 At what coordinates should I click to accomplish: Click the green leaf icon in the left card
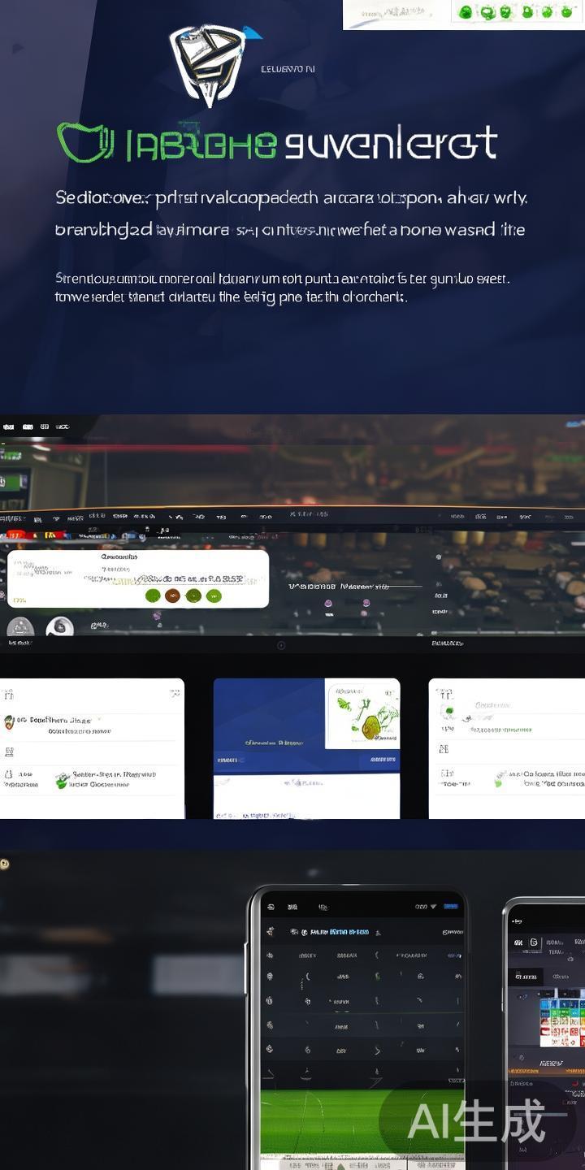click(x=62, y=781)
